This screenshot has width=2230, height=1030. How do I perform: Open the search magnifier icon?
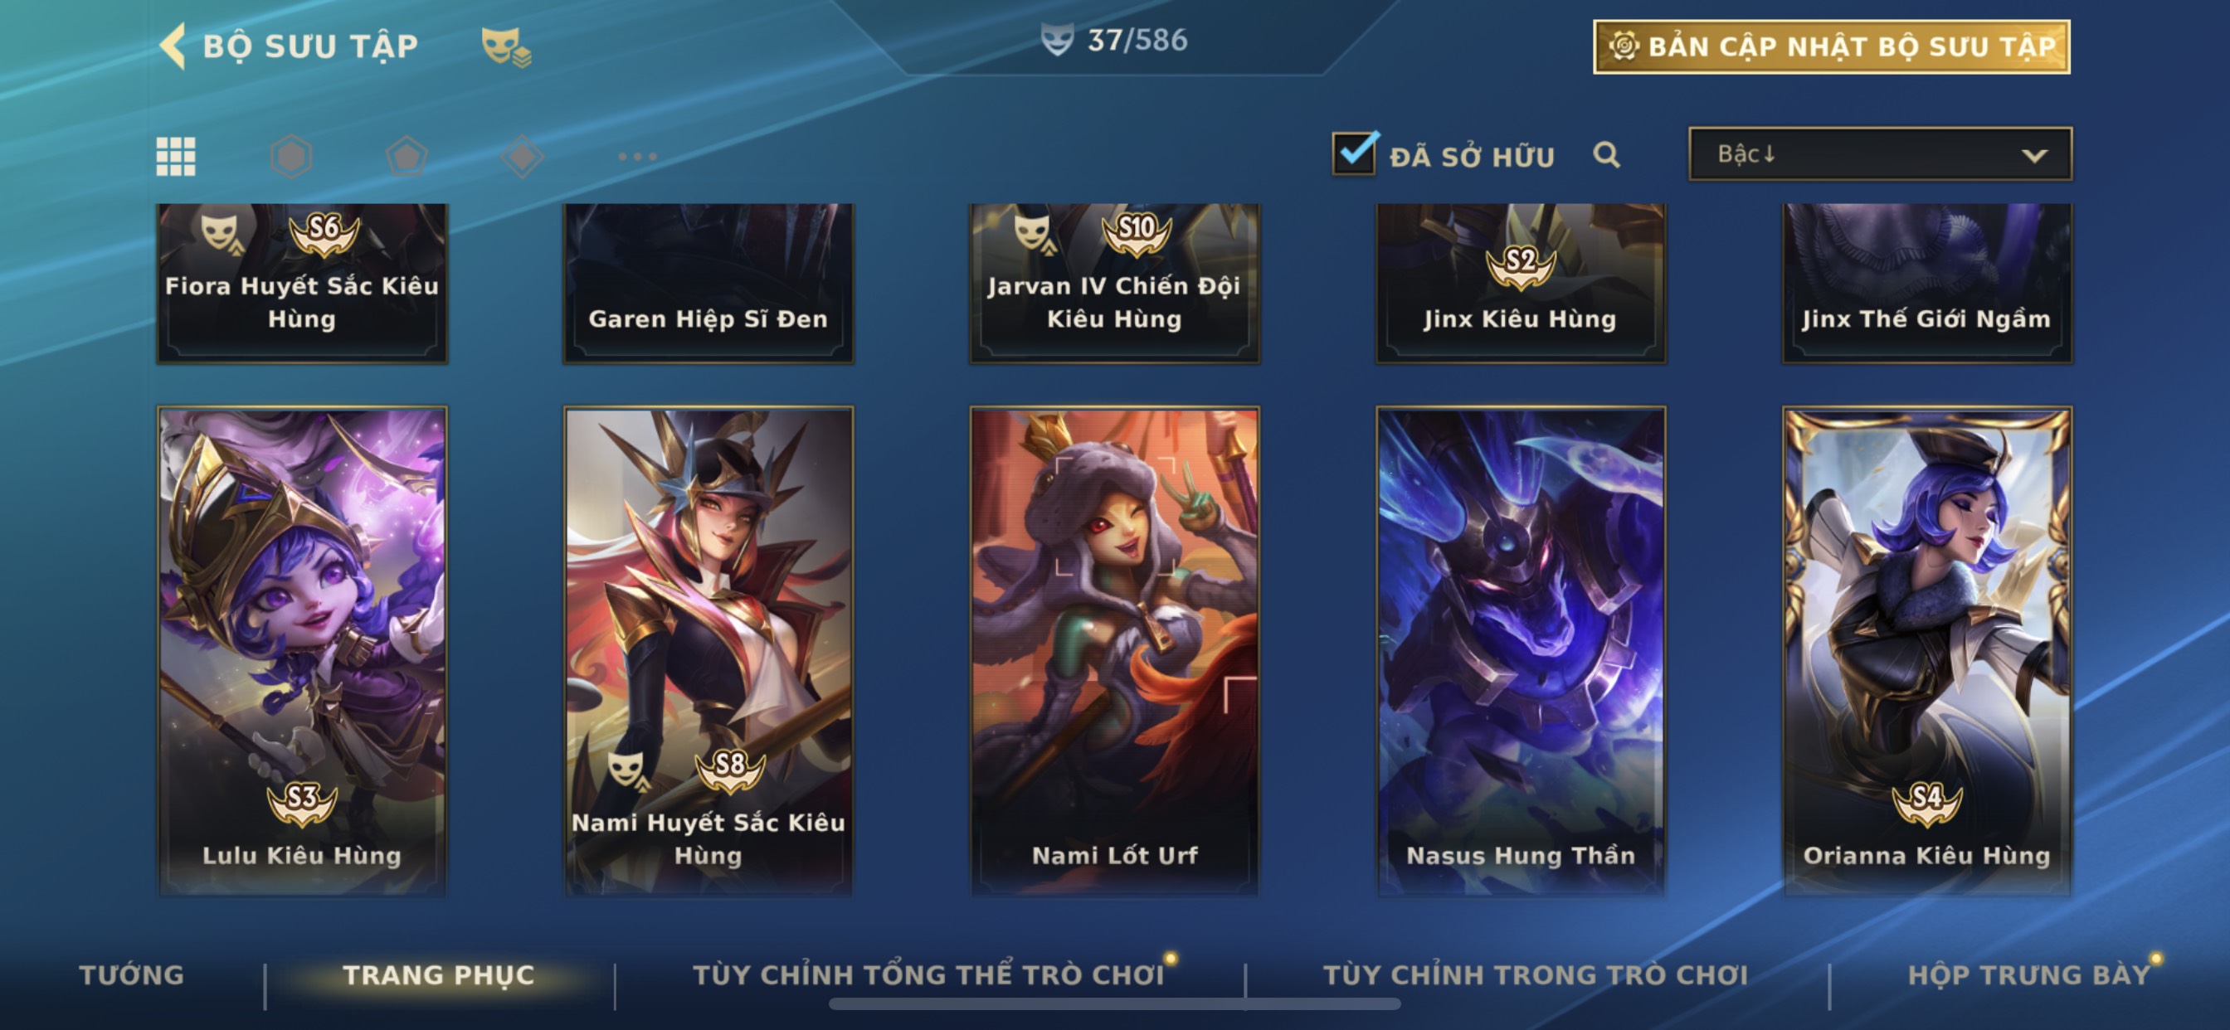pyautogui.click(x=1607, y=155)
